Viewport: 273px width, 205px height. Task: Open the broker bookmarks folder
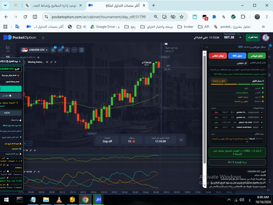point(185,27)
